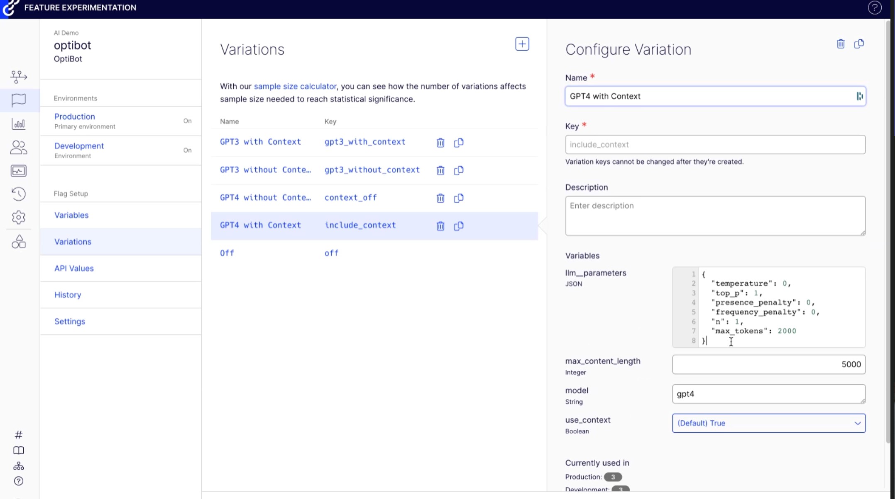Toggle the Production environment Off
Image resolution: width=895 pixels, height=499 pixels.
tap(187, 121)
